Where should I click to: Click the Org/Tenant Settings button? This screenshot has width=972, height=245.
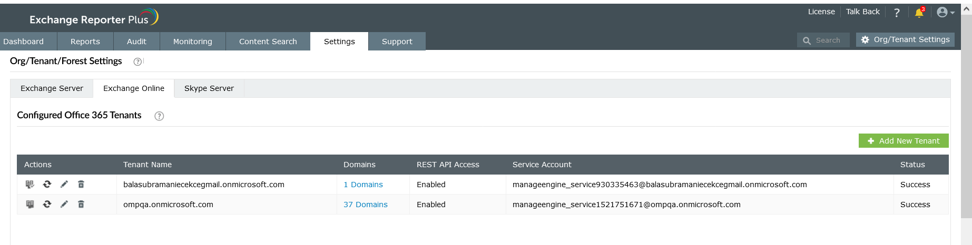(905, 40)
